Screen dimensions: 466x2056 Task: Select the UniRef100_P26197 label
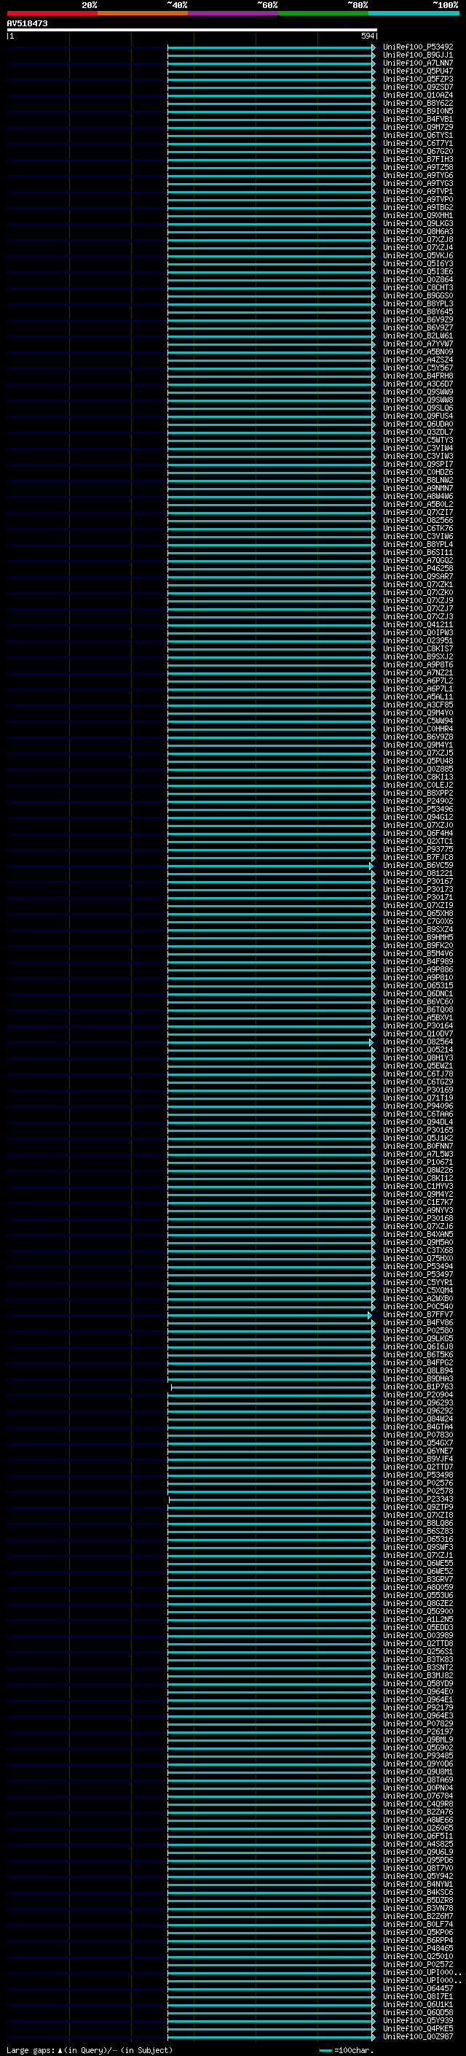[418, 1732]
